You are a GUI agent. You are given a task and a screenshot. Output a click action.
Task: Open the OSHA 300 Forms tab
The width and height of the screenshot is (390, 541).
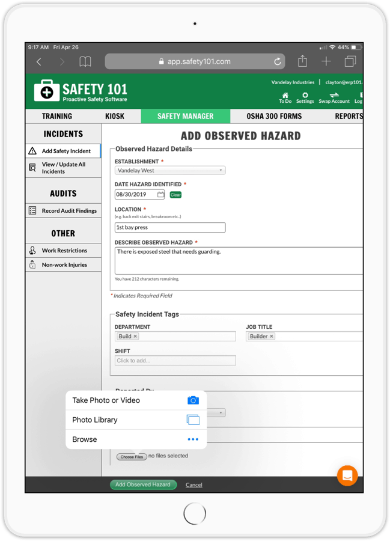(x=274, y=116)
